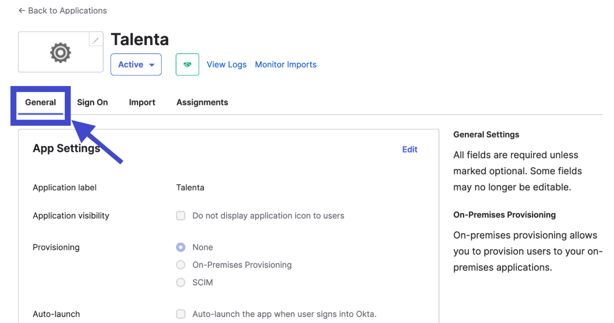Click the App Settings section heading
The height and width of the screenshot is (323, 614).
[66, 148]
